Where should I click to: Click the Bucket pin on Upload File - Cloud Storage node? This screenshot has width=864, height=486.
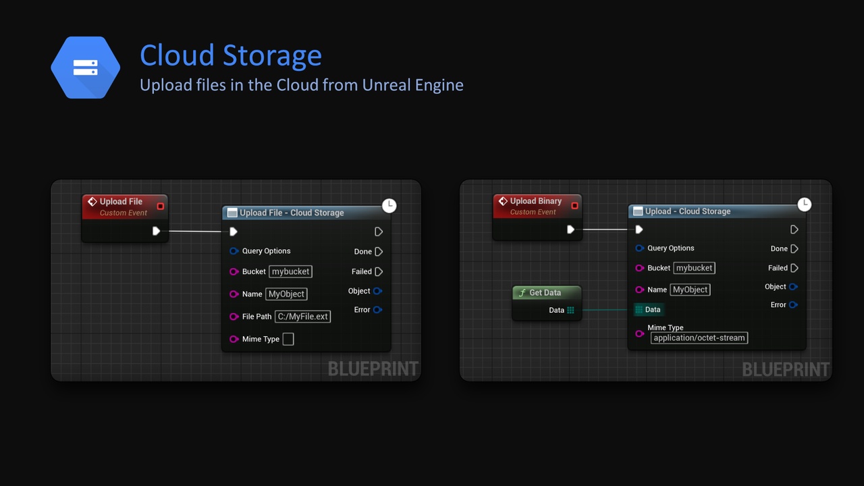point(234,271)
